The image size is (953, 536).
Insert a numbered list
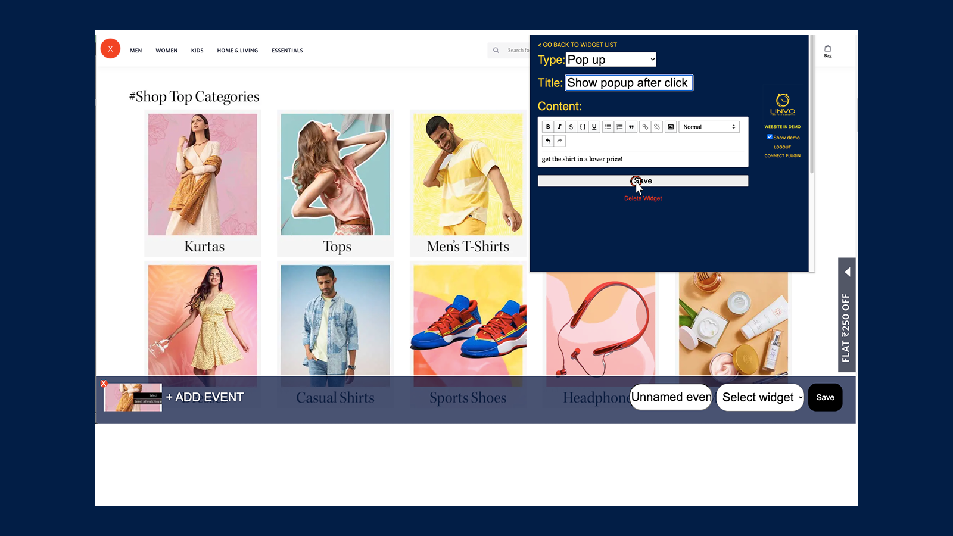(619, 127)
